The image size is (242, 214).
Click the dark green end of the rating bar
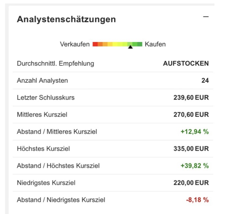pyautogui.click(x=139, y=44)
